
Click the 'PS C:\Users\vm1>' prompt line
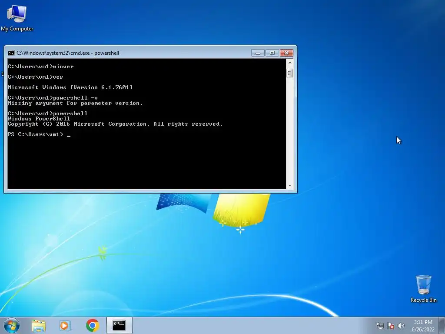point(36,134)
